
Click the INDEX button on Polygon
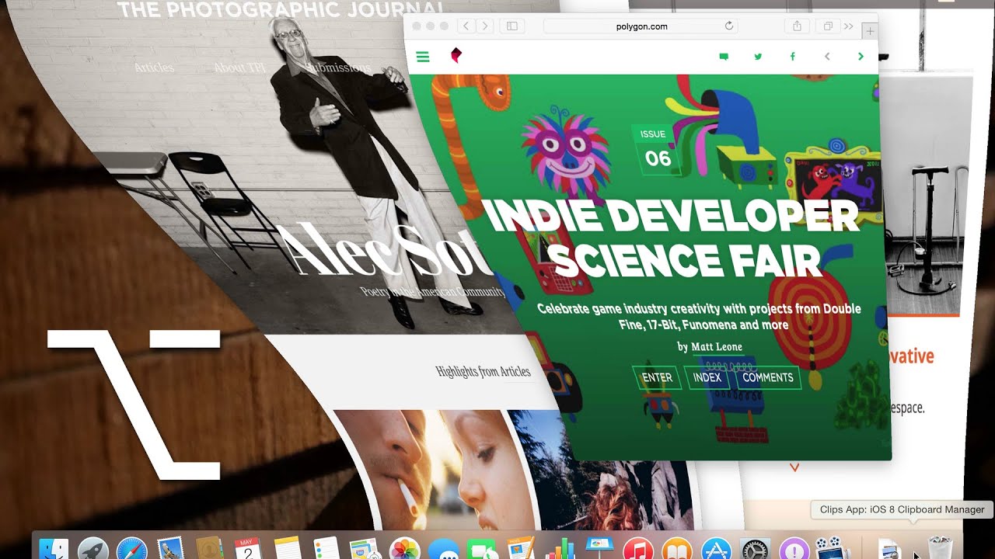tap(707, 378)
